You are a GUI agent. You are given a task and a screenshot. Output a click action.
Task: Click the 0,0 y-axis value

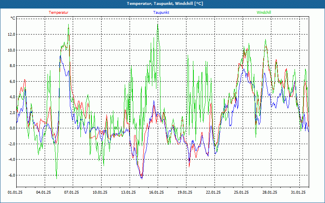coord(13,128)
